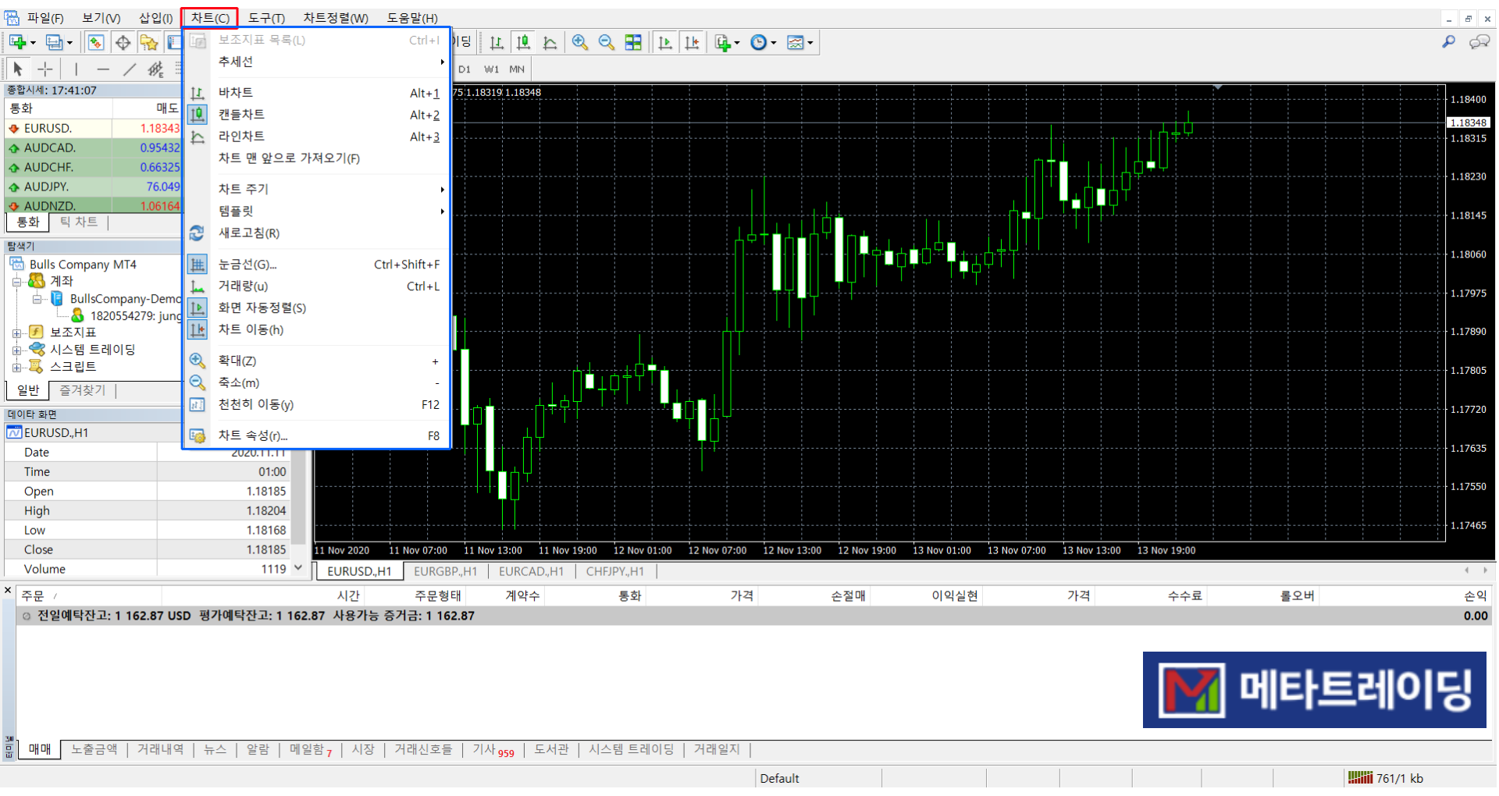Open the search magnifier at top right
The width and height of the screenshot is (1499, 796).
(x=1448, y=43)
